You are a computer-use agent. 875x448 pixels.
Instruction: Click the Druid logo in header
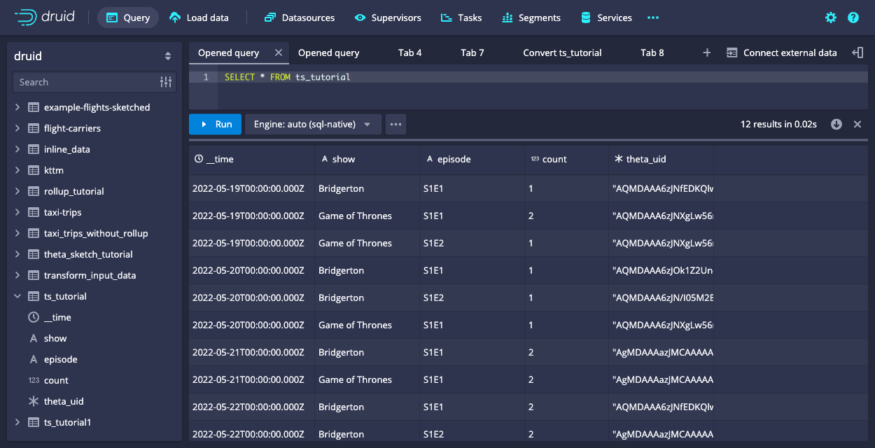[x=44, y=17]
